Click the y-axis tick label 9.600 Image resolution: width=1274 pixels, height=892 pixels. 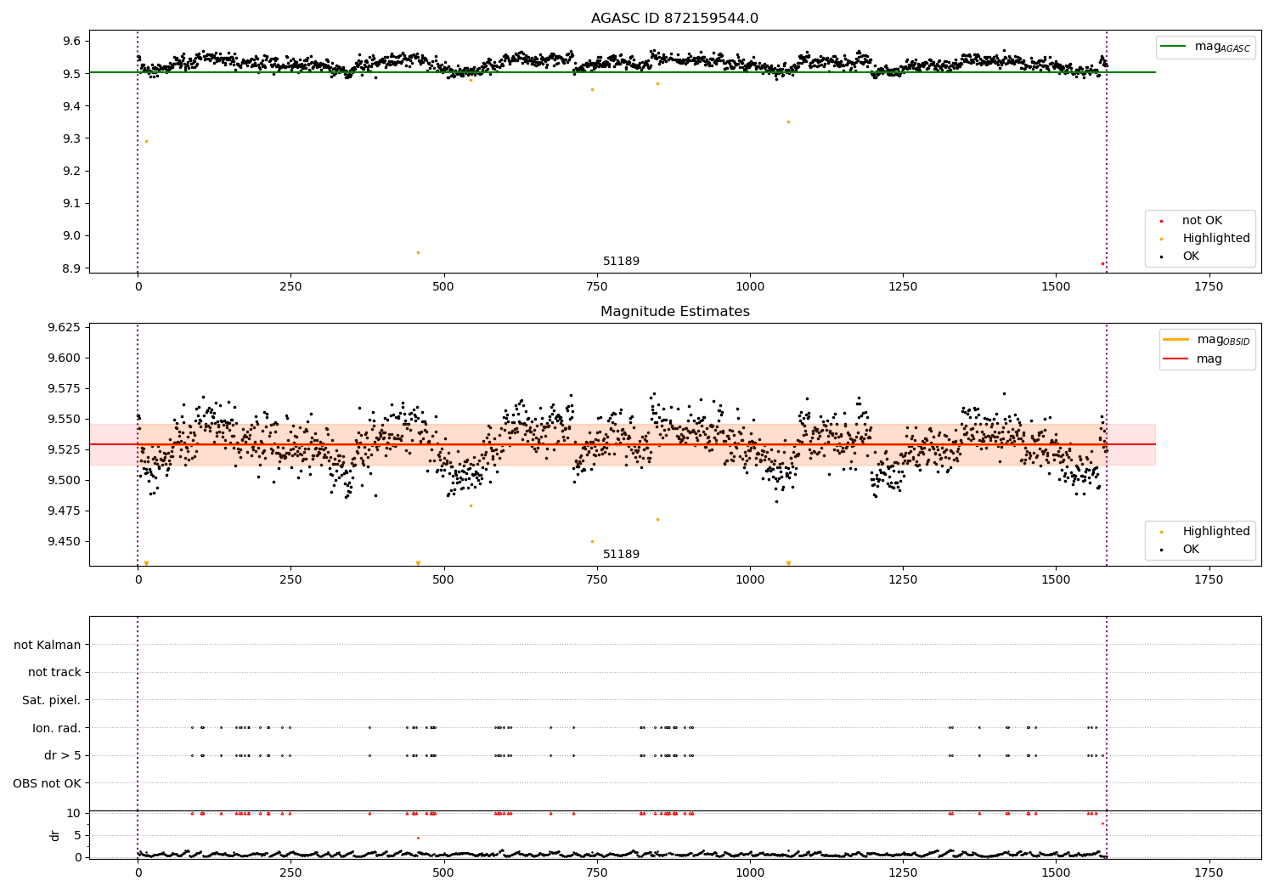(65, 358)
